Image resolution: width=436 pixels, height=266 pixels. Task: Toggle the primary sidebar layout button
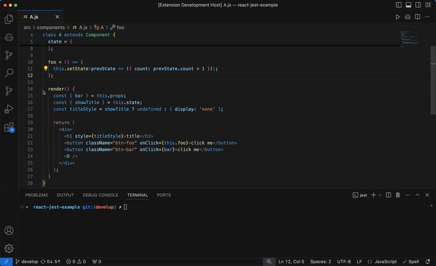pyautogui.click(x=399, y=5)
